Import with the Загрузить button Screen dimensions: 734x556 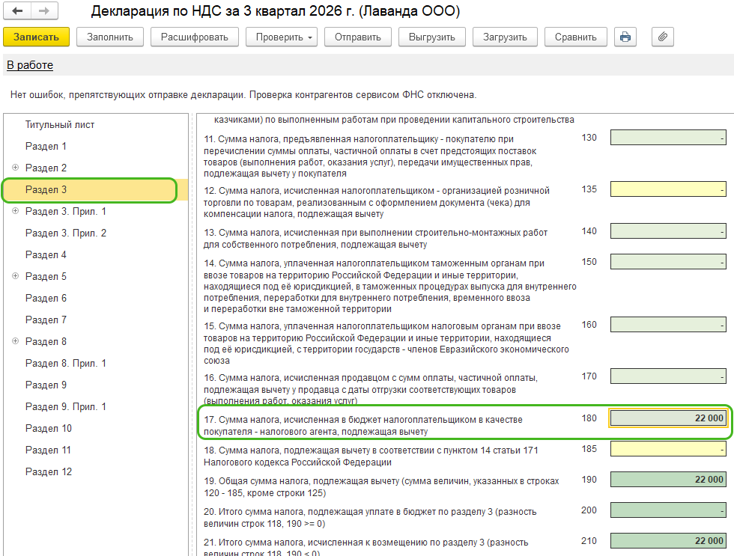[x=505, y=37]
